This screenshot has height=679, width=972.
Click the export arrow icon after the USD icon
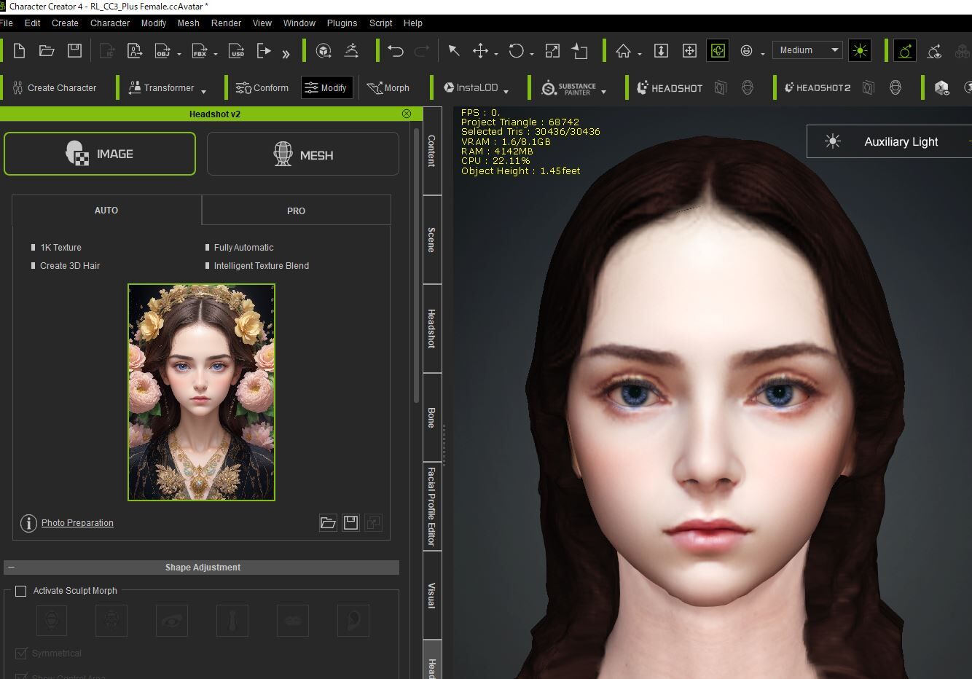(264, 50)
